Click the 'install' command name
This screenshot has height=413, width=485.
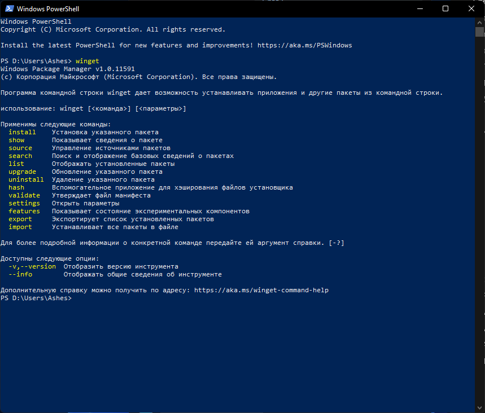pos(22,133)
